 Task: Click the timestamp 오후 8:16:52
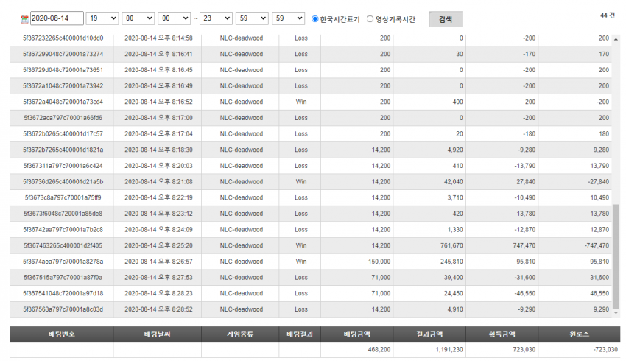176,102
